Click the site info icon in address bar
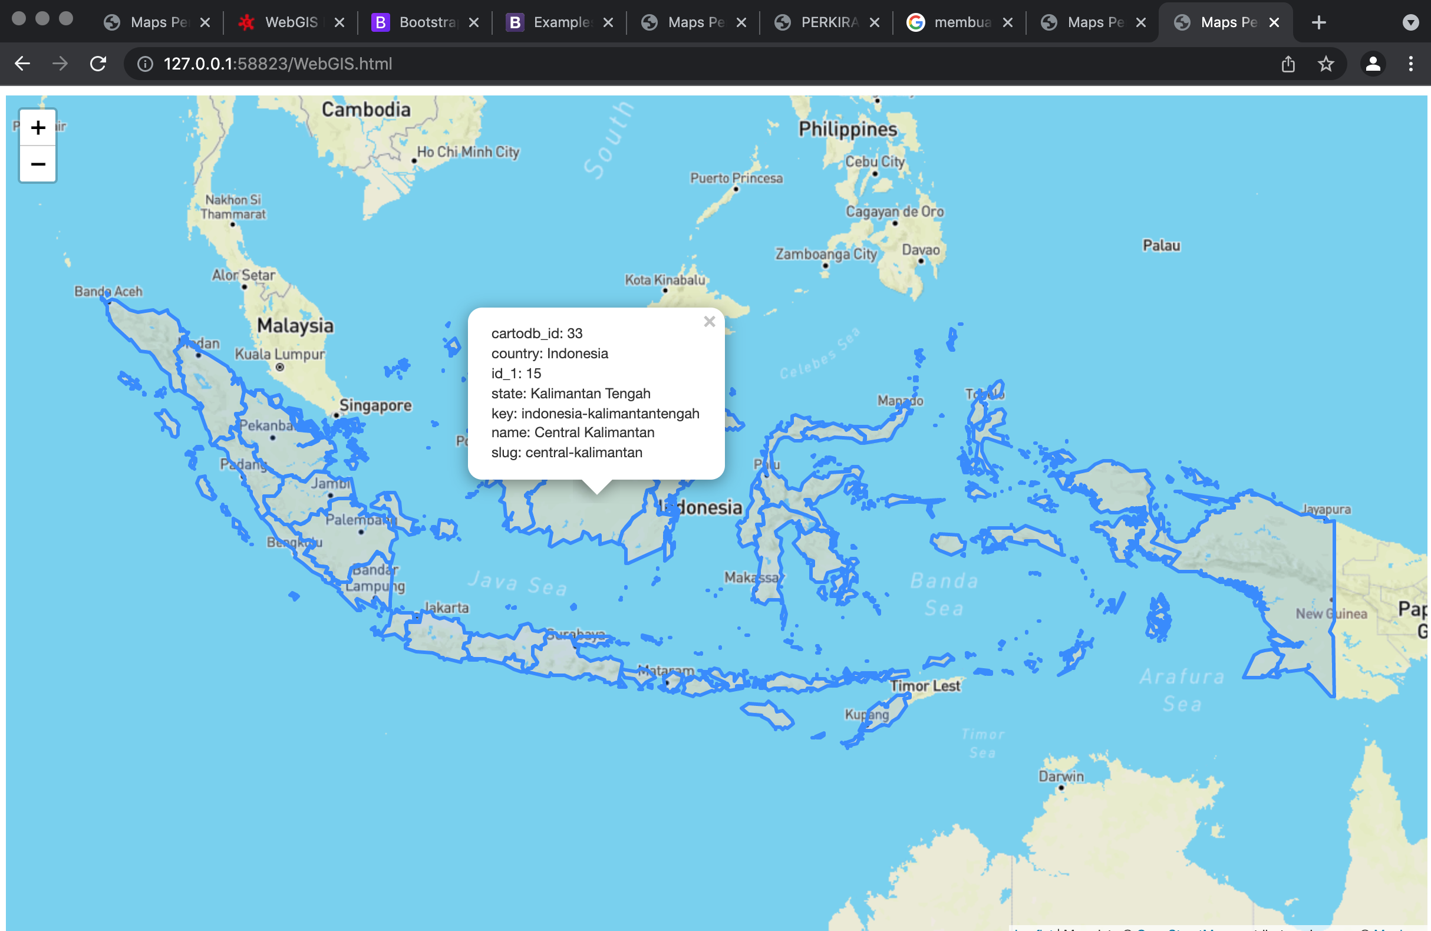Viewport: 1431px width, 931px height. [144, 64]
